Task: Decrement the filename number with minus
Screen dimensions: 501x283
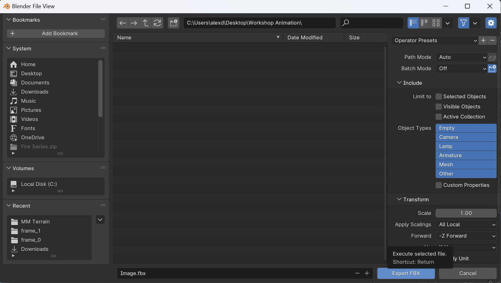Action: tap(357, 273)
